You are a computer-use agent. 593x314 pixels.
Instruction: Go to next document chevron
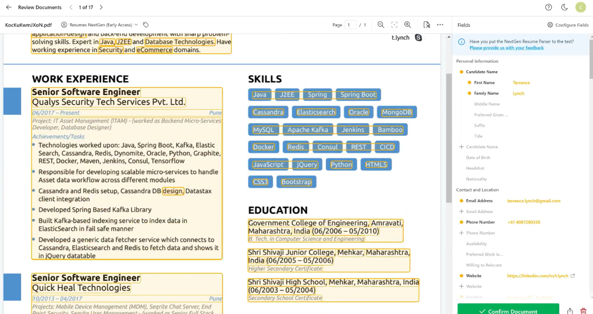point(101,7)
